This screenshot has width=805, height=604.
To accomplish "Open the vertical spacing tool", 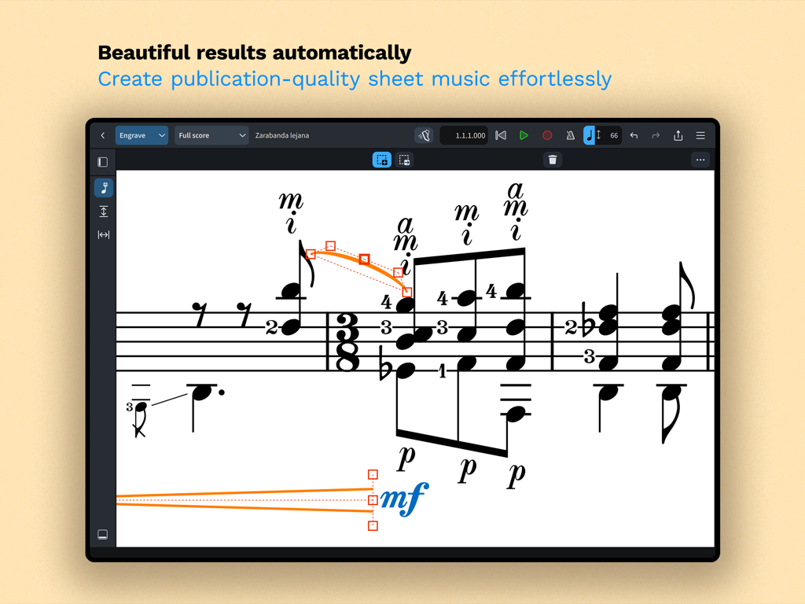I will pyautogui.click(x=103, y=211).
